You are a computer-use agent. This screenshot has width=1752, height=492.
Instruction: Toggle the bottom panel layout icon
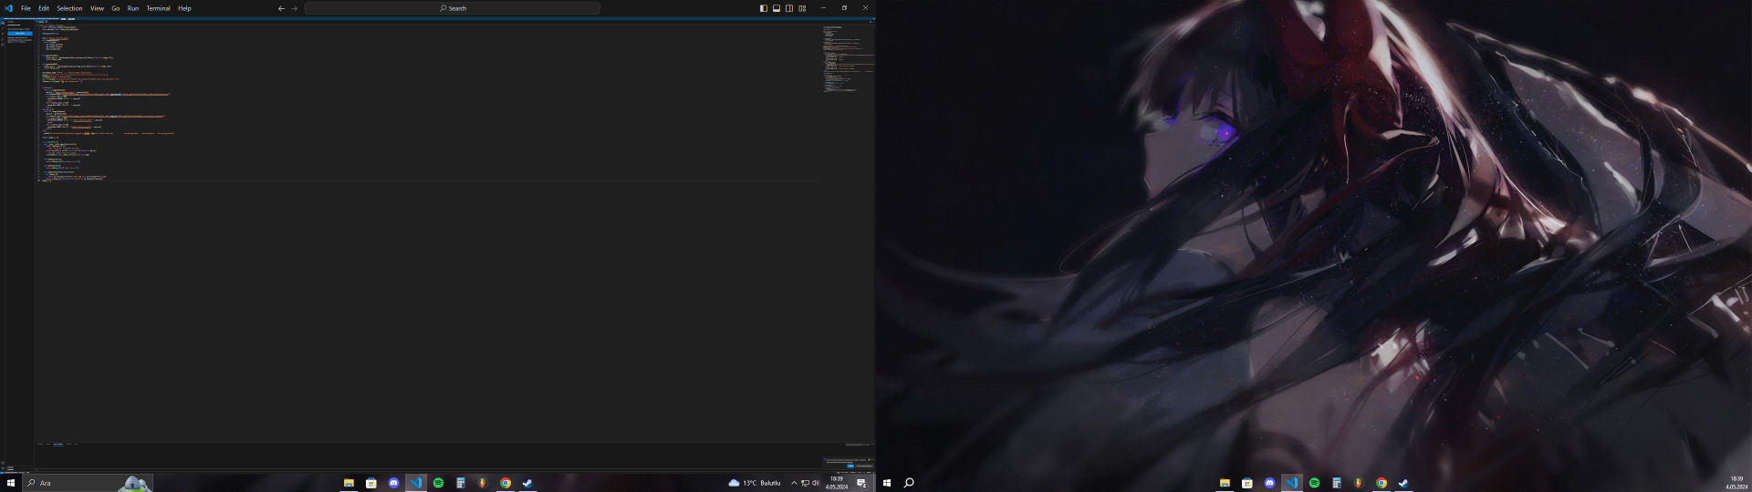pos(777,8)
